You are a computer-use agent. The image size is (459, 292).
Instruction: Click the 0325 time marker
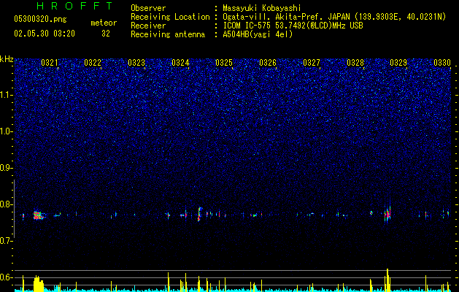click(x=224, y=63)
